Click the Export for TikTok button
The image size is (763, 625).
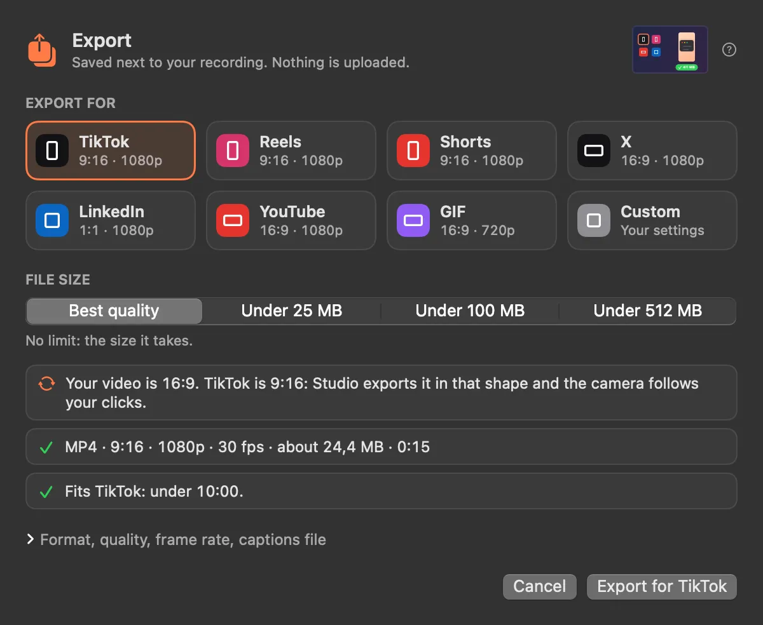pos(662,586)
